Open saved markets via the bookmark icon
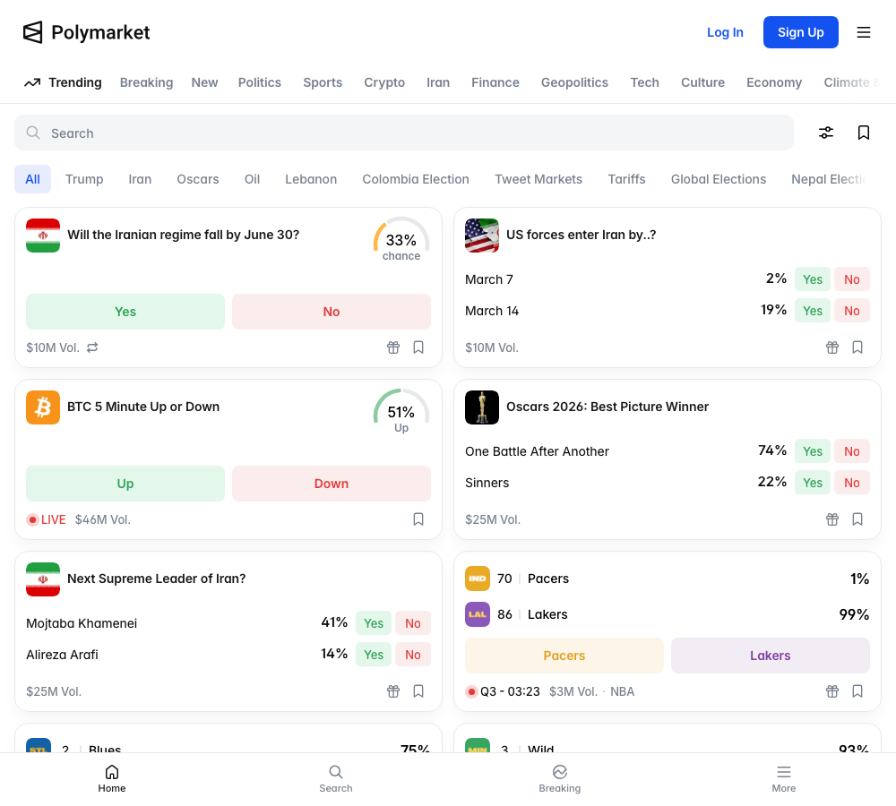The width and height of the screenshot is (896, 806). pyautogui.click(x=864, y=132)
